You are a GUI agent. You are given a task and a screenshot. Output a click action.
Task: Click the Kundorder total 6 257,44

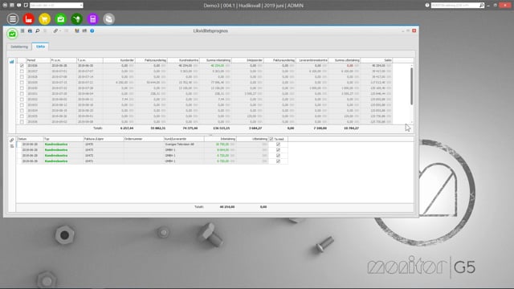click(127, 128)
